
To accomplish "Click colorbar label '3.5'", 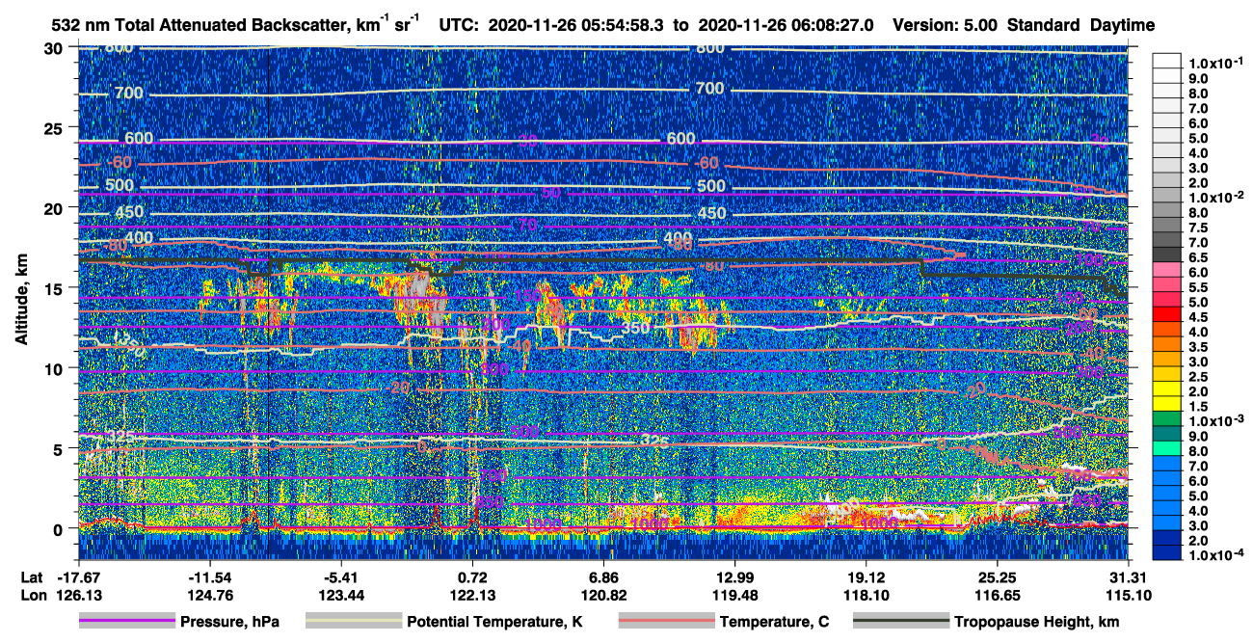I will (1198, 347).
